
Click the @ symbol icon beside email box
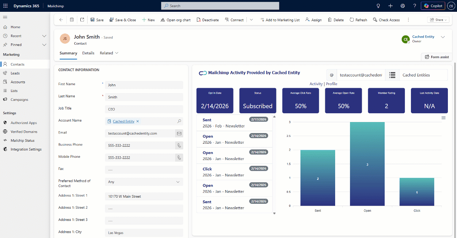(x=332, y=75)
